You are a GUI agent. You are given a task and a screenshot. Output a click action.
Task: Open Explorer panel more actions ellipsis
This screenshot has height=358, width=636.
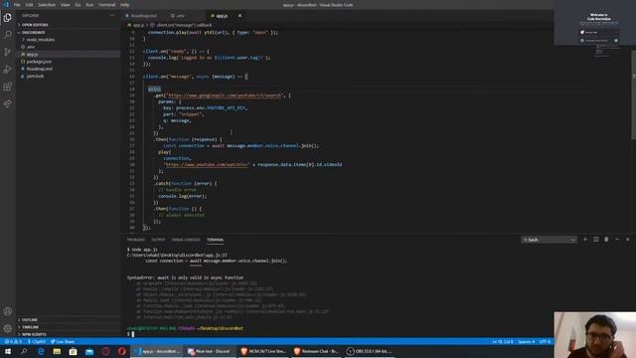point(112,16)
